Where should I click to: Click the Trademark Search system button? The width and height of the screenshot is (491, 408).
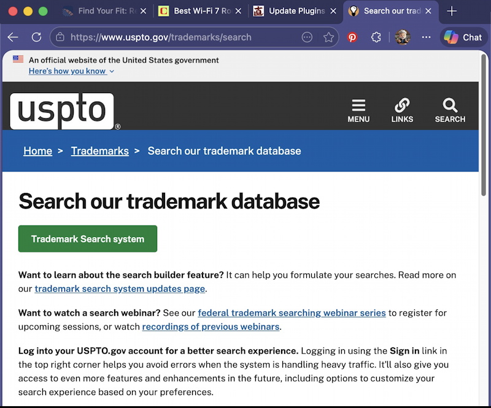click(87, 238)
